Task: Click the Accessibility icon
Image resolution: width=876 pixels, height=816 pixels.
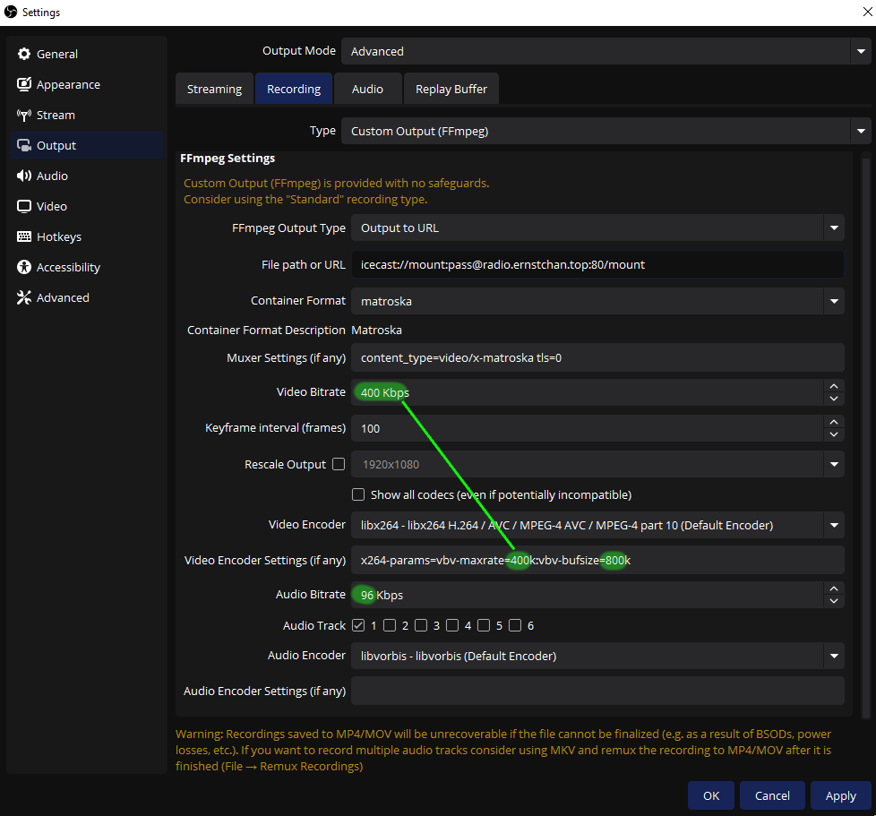Action: coord(24,267)
